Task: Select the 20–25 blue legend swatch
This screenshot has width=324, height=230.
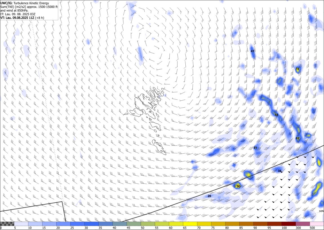Action: pos(63,224)
